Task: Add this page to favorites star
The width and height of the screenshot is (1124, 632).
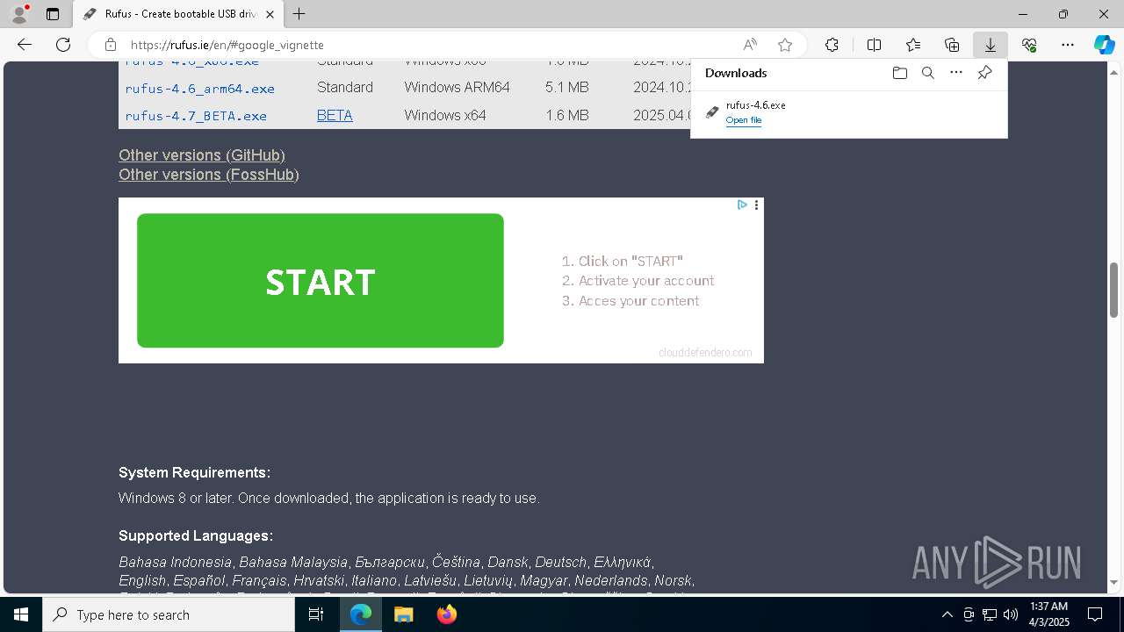Action: coord(785,45)
